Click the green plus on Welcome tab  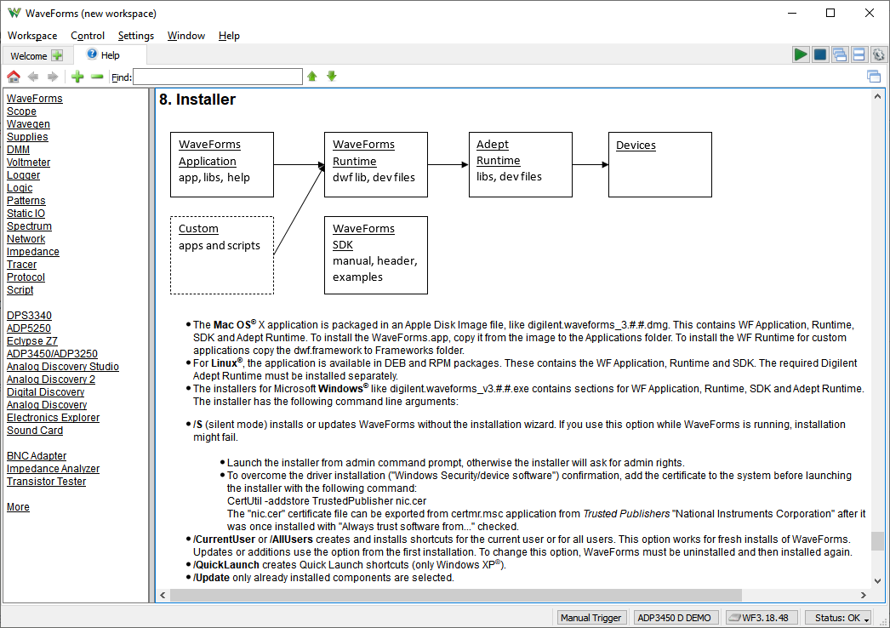click(57, 55)
